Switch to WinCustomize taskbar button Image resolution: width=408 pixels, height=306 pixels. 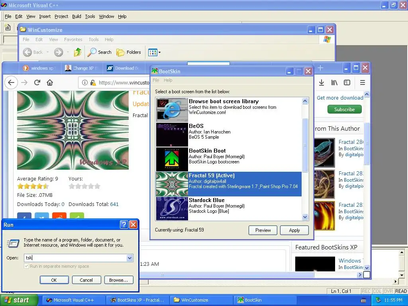point(201,300)
